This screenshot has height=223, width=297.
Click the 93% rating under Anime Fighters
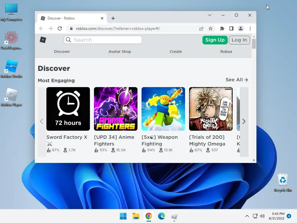click(101, 150)
